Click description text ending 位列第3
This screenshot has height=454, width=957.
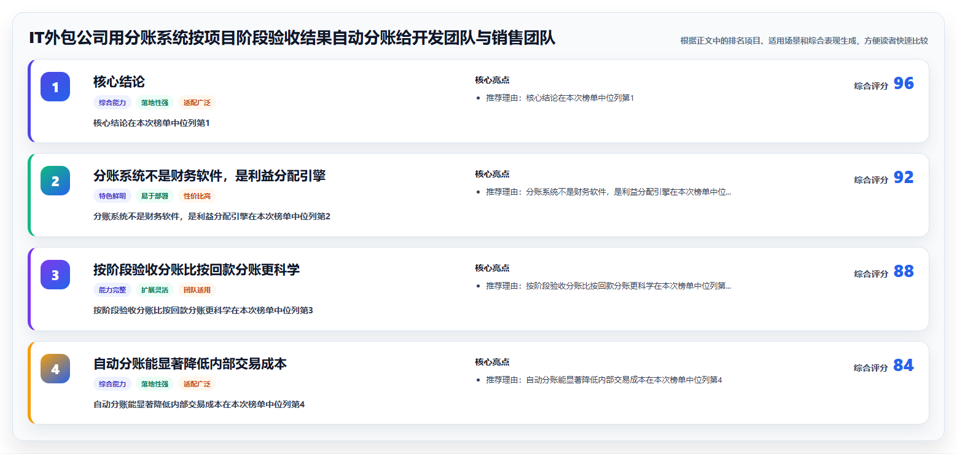point(203,310)
